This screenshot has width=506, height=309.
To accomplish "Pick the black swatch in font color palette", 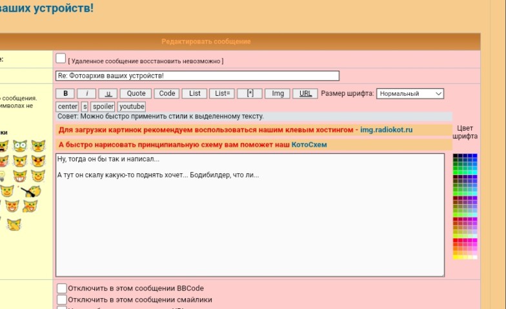I will pyautogui.click(x=455, y=156).
